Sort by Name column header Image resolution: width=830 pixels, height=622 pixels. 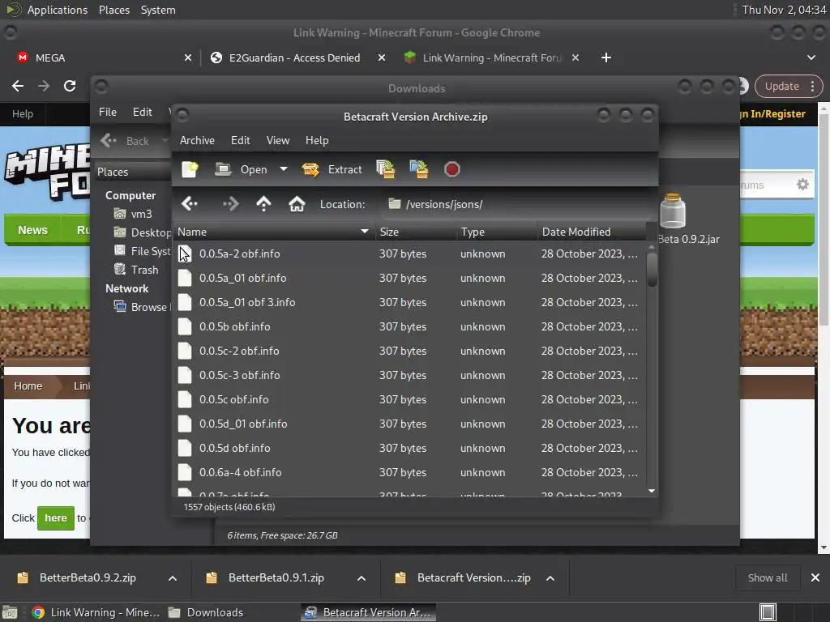(x=274, y=232)
